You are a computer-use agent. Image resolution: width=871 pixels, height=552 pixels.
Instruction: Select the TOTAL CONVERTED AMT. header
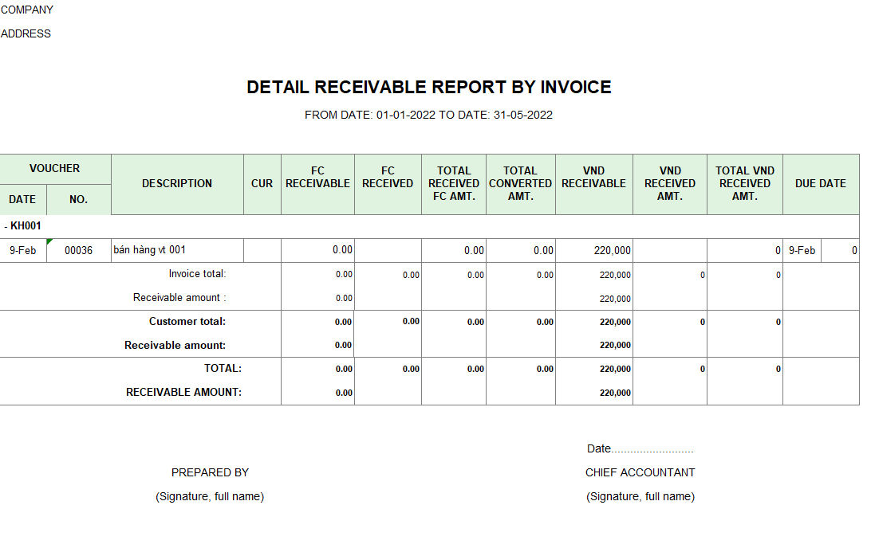tap(521, 184)
